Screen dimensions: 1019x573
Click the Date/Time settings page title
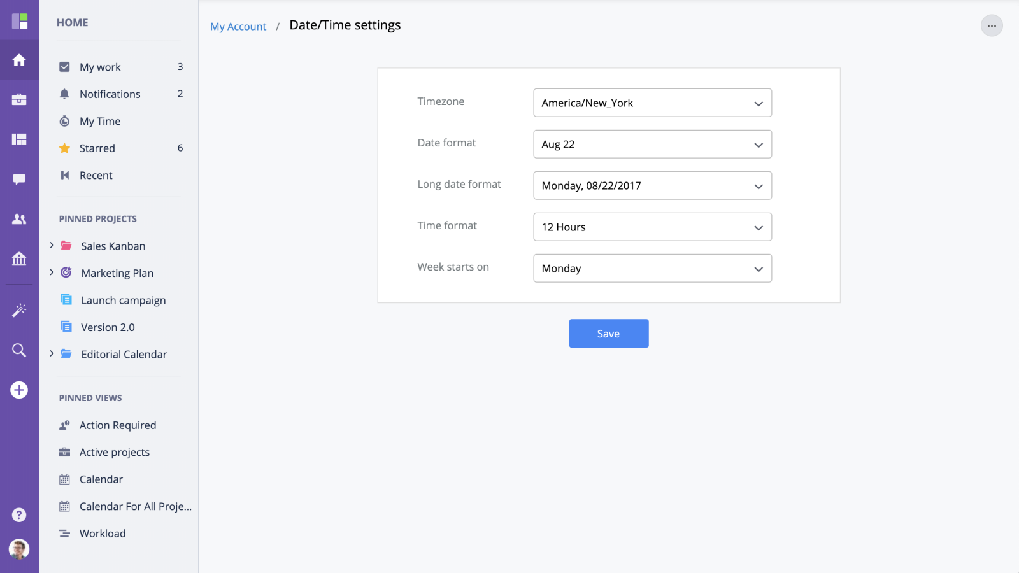[x=345, y=25]
